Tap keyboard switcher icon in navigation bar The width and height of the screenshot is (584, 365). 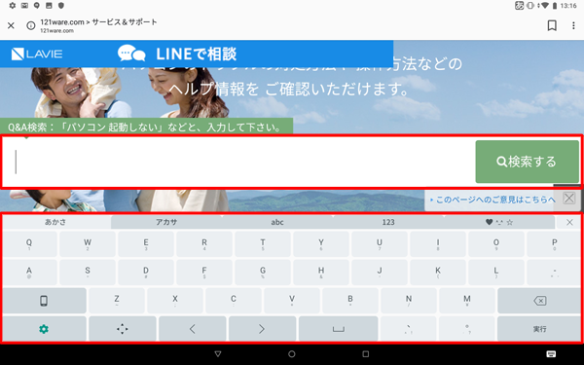(552, 354)
